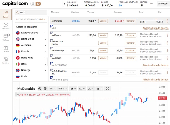Open the CFD USDd account selector
The width and height of the screenshot is (170, 125).
pos(163,4)
